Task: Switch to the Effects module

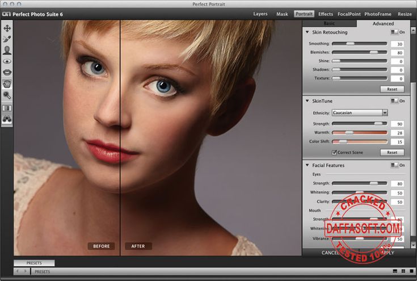Action: click(x=326, y=14)
